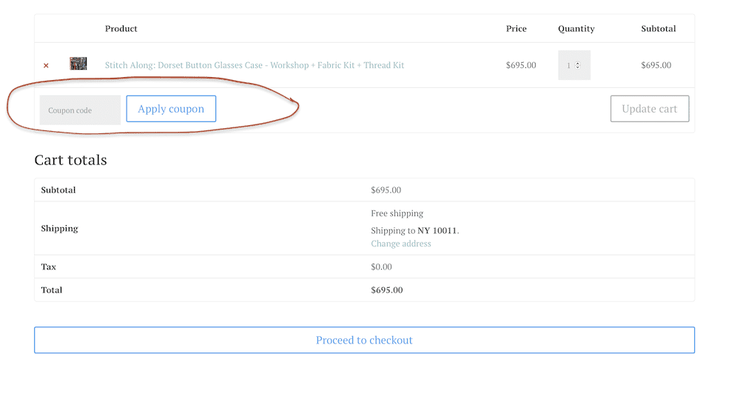Select the $695.00 amount in Cart totals Subtotal row
Image resolution: width=740 pixels, height=399 pixels.
(386, 190)
